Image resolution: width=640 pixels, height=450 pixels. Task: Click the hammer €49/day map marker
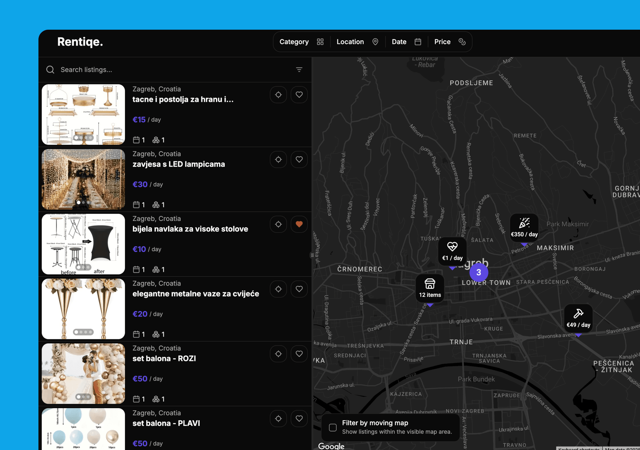click(578, 318)
